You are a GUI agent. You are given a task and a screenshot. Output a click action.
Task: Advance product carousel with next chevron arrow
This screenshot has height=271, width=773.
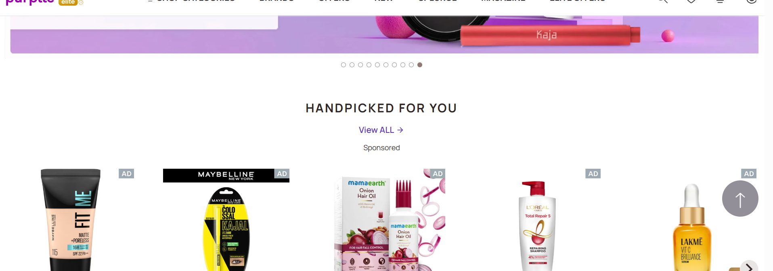[x=749, y=267]
